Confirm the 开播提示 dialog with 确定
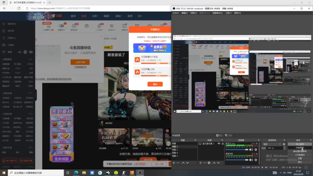This screenshot has height=176, width=313. click(155, 84)
